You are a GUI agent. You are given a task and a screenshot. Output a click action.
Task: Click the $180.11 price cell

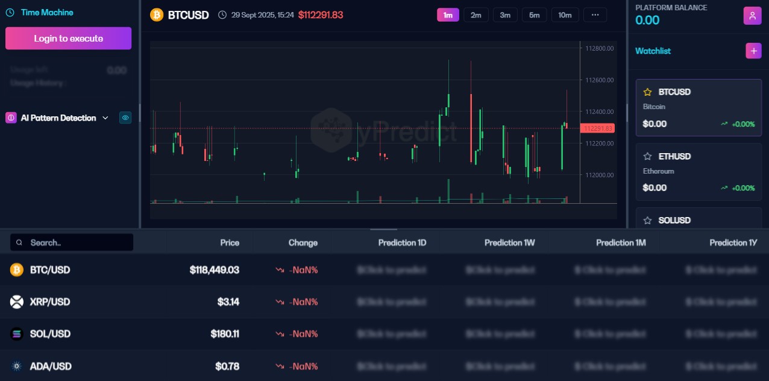pos(225,334)
